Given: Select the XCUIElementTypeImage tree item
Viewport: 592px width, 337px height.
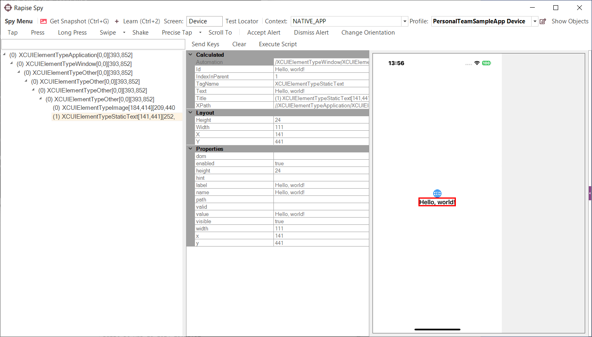Looking at the screenshot, I should point(114,108).
